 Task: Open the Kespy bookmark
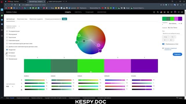(x=51, y=8)
